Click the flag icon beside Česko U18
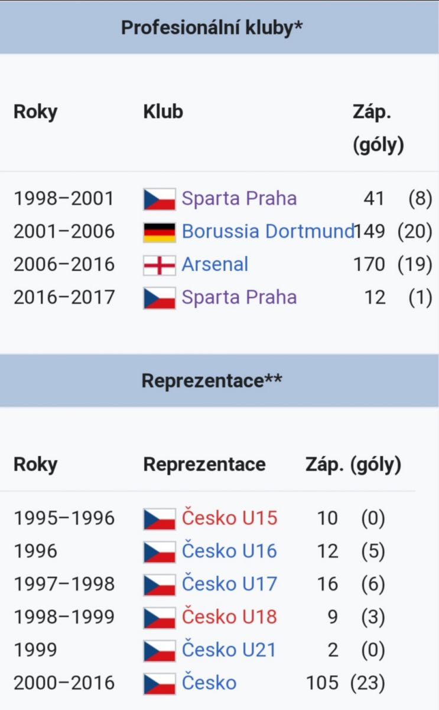439x710 pixels. click(160, 618)
